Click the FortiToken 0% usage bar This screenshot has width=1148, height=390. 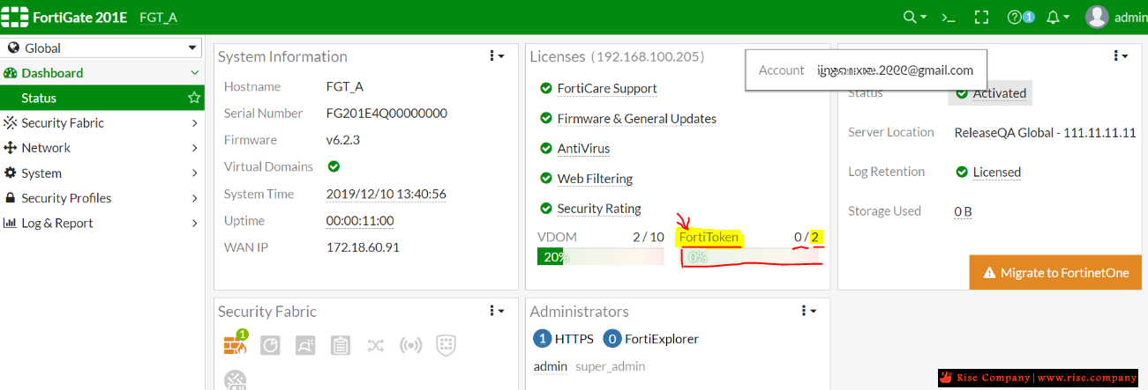pos(751,257)
